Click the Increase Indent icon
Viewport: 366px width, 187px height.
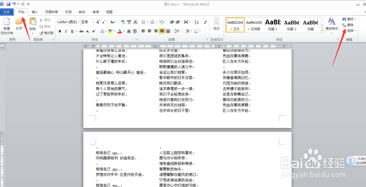click(178, 22)
